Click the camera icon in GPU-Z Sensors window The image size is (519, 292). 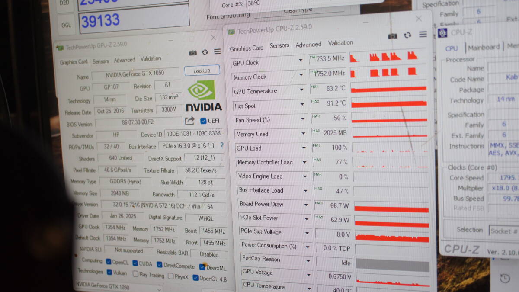click(x=392, y=36)
